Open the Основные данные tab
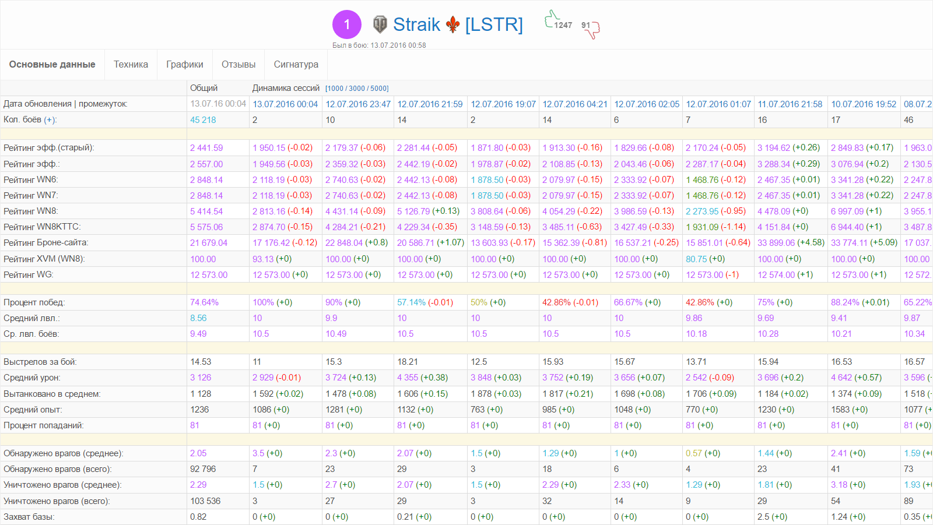The width and height of the screenshot is (933, 525). (52, 65)
